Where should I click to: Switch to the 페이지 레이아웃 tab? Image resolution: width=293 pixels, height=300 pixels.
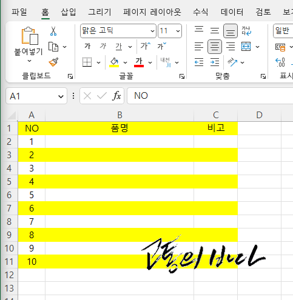(x=152, y=12)
